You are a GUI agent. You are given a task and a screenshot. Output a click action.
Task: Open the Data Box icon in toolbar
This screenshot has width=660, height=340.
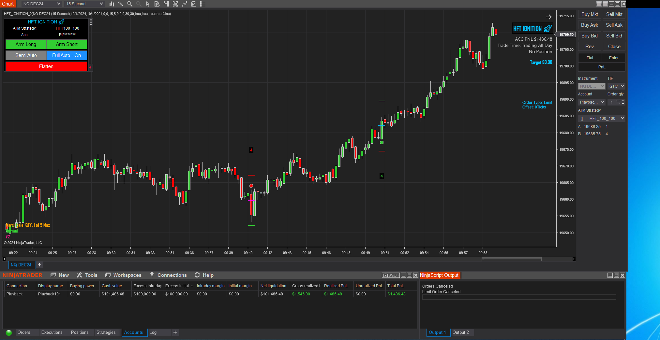[157, 4]
